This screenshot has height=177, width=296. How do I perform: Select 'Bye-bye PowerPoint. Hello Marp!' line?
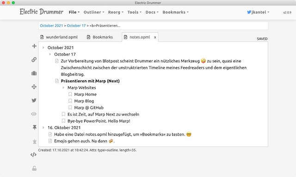pyautogui.click(x=99, y=121)
